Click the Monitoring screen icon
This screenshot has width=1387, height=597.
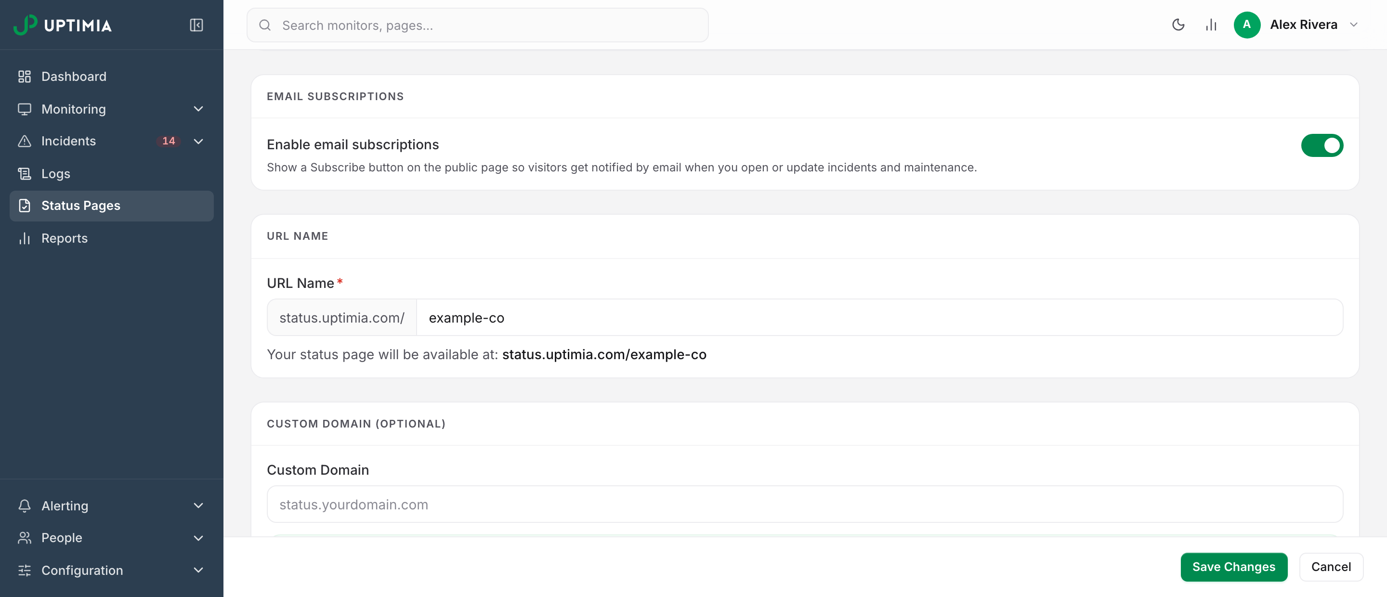coord(24,109)
